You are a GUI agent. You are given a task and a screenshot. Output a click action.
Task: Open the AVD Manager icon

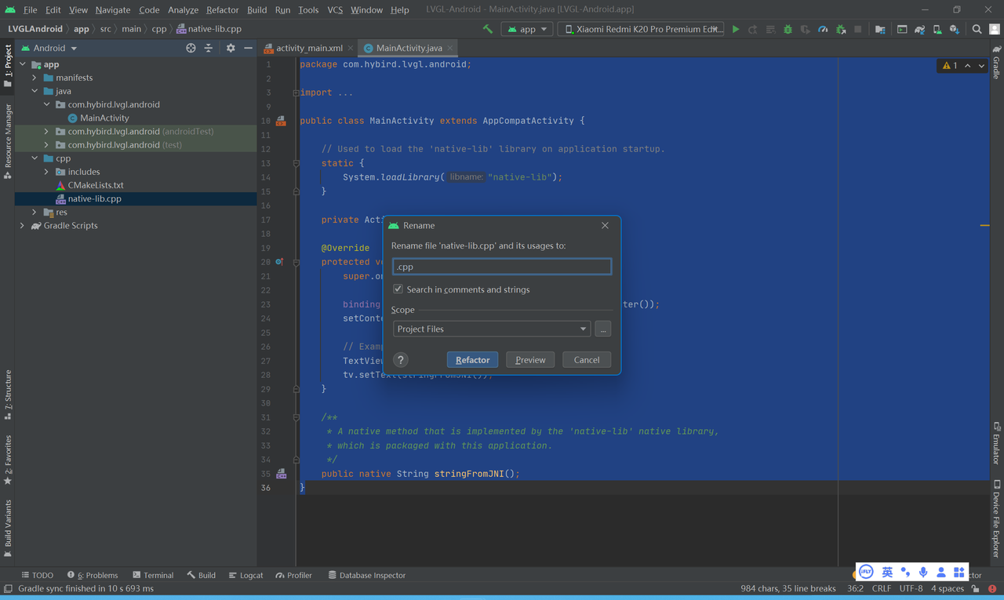coord(937,29)
